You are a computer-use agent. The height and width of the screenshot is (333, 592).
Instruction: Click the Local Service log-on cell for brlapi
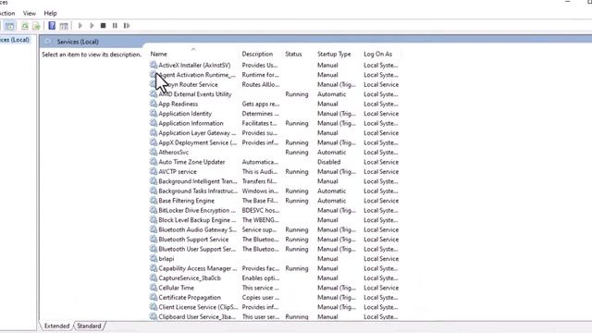click(x=381, y=259)
